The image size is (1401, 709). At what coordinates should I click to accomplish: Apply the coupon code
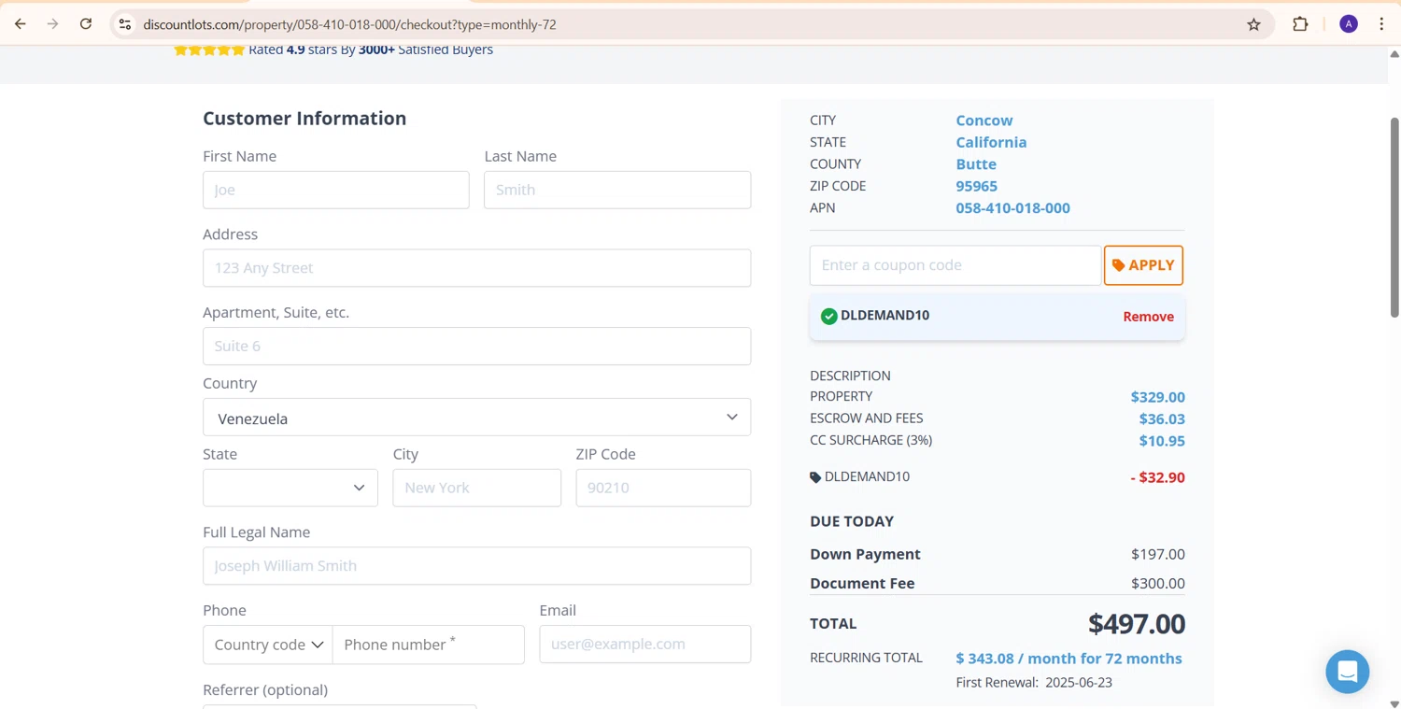1143,265
